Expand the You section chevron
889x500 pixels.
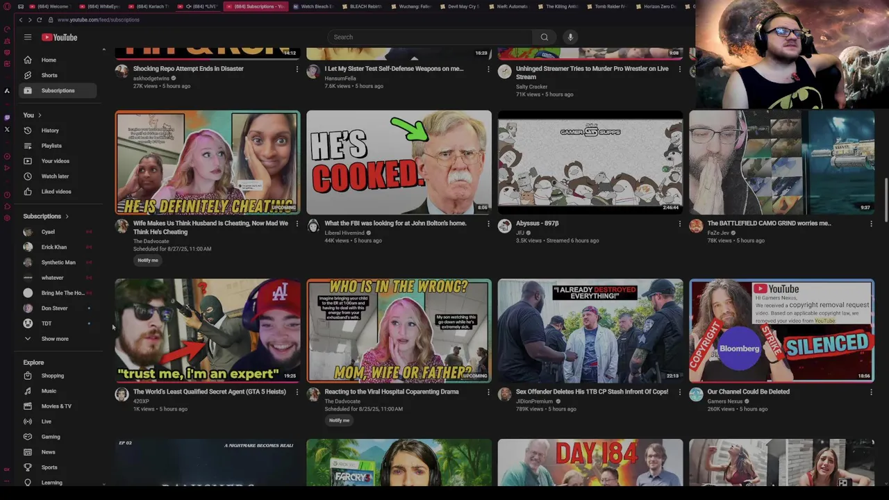click(x=40, y=115)
